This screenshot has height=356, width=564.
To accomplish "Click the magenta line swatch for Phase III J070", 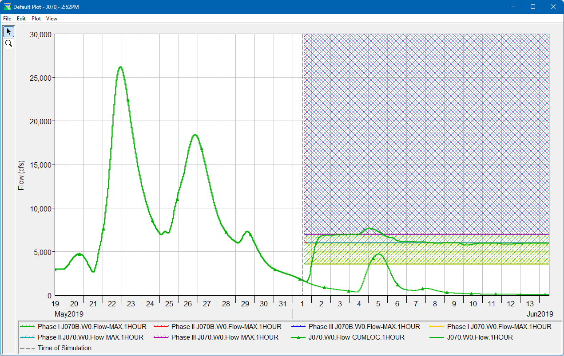I will (161, 337).
